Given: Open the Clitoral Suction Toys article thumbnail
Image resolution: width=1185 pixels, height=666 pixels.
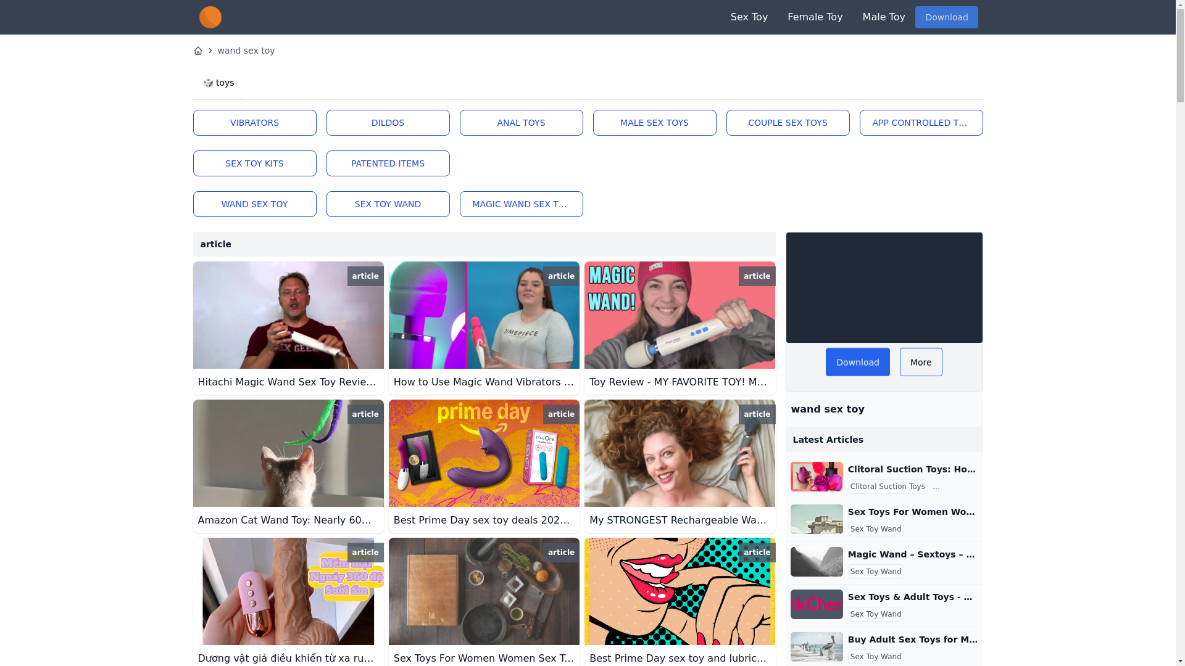Looking at the screenshot, I should click(816, 477).
